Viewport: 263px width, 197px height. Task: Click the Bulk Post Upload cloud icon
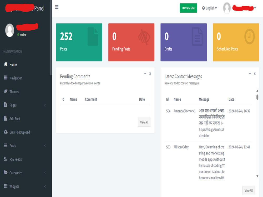pyautogui.click(x=6, y=132)
